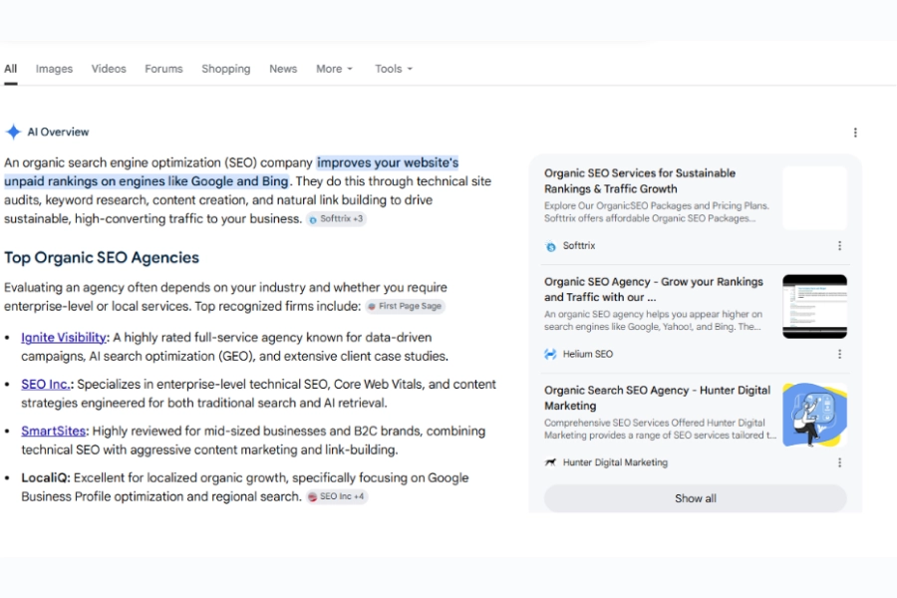Click the Hunter Digital Marketing illustration thumbnail

point(814,415)
